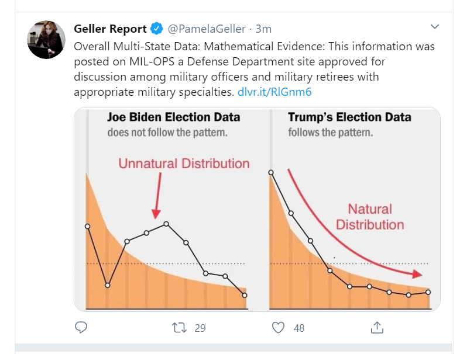Click the like count 48
460x354 pixels.
pos(299,328)
